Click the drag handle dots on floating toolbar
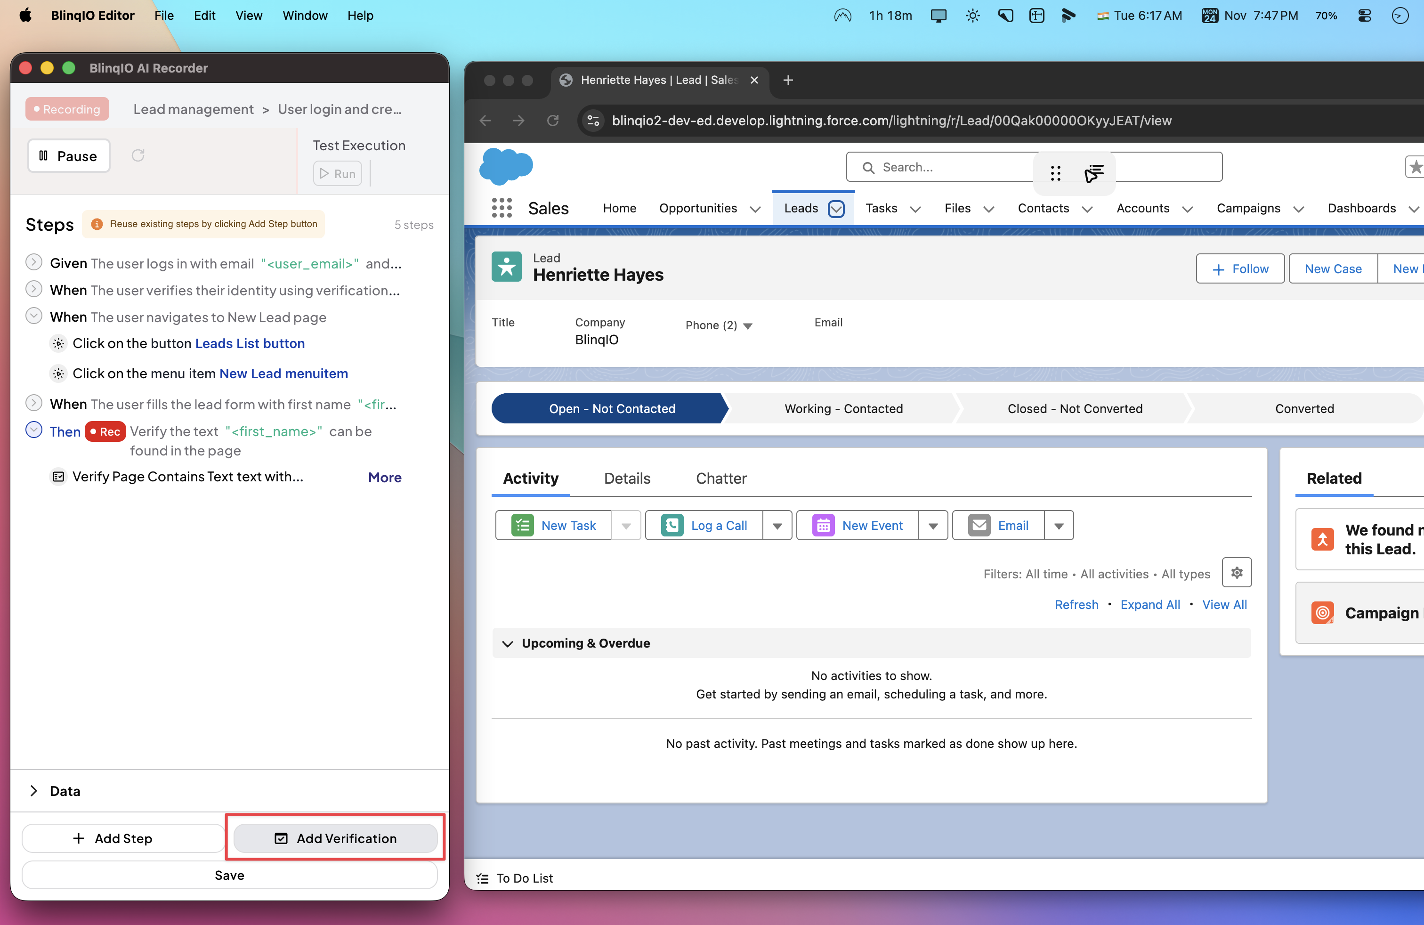Viewport: 1424px width, 925px height. pyautogui.click(x=1055, y=173)
